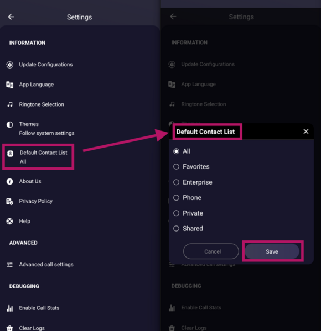Choose the Phone radio option
The image size is (321, 331).
(x=176, y=198)
